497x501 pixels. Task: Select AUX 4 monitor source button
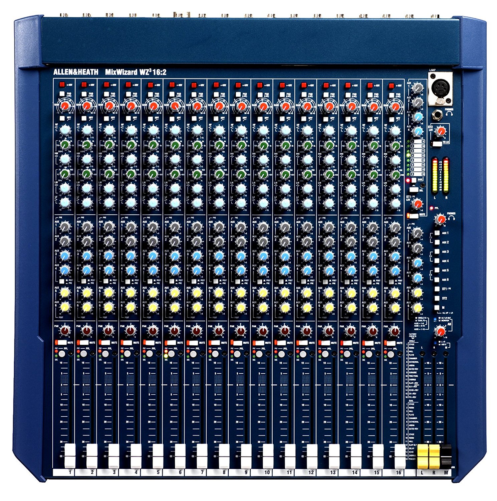(x=437, y=261)
